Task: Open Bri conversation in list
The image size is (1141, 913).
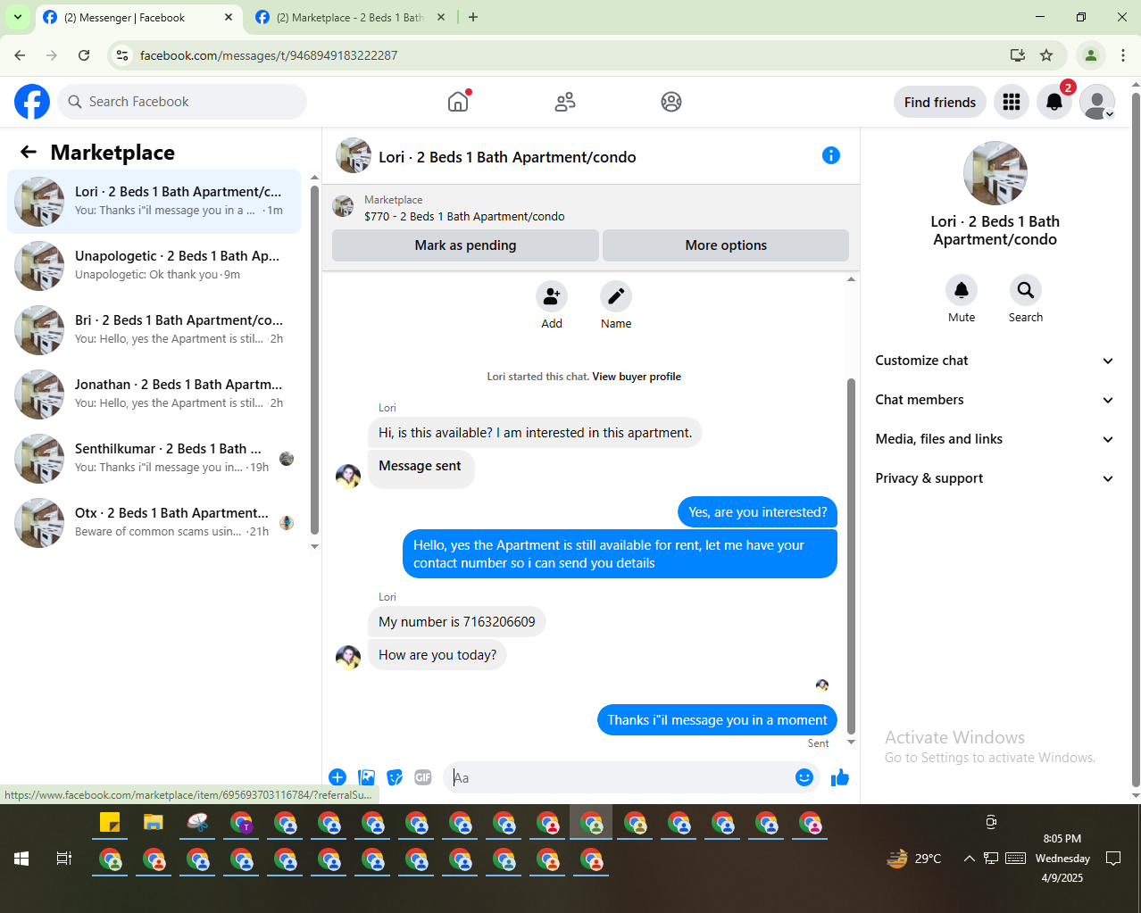Action: (x=154, y=330)
